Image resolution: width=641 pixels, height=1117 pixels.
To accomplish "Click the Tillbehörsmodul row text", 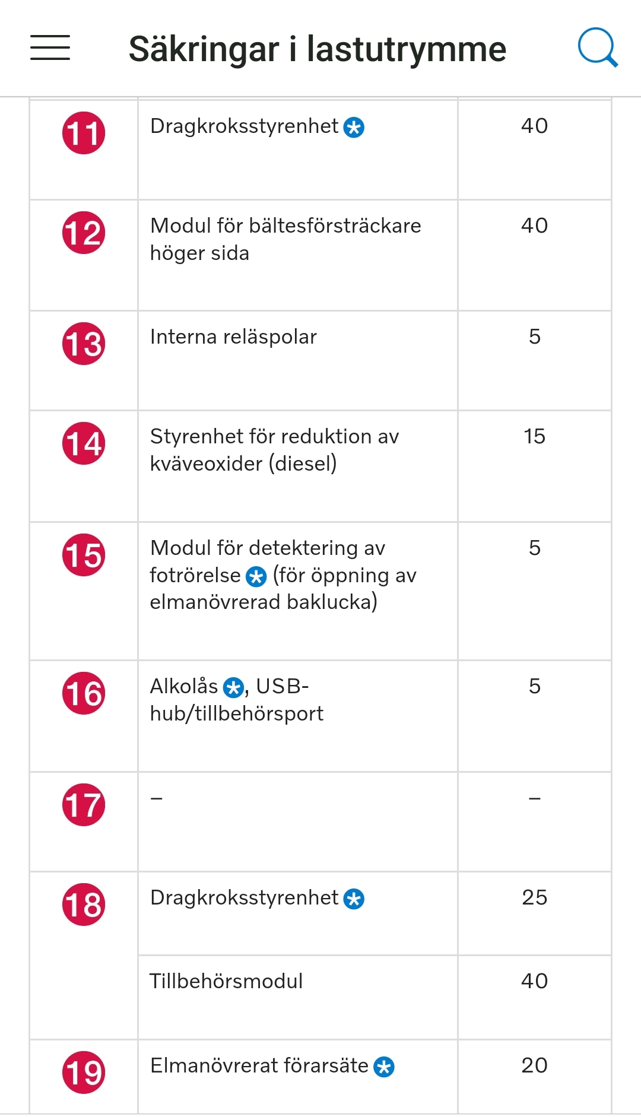I will [x=226, y=981].
